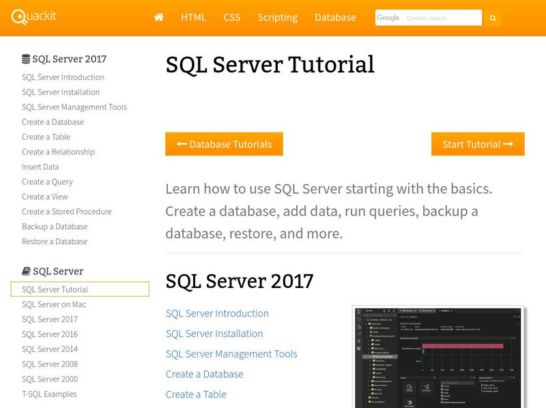This screenshot has width=546, height=408.
Task: Click the magnifying glass search button
Action: click(x=492, y=18)
